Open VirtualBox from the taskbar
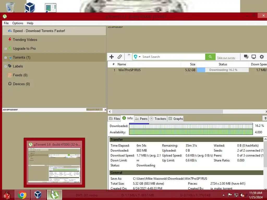The image size is (267, 200). pyautogui.click(x=38, y=195)
